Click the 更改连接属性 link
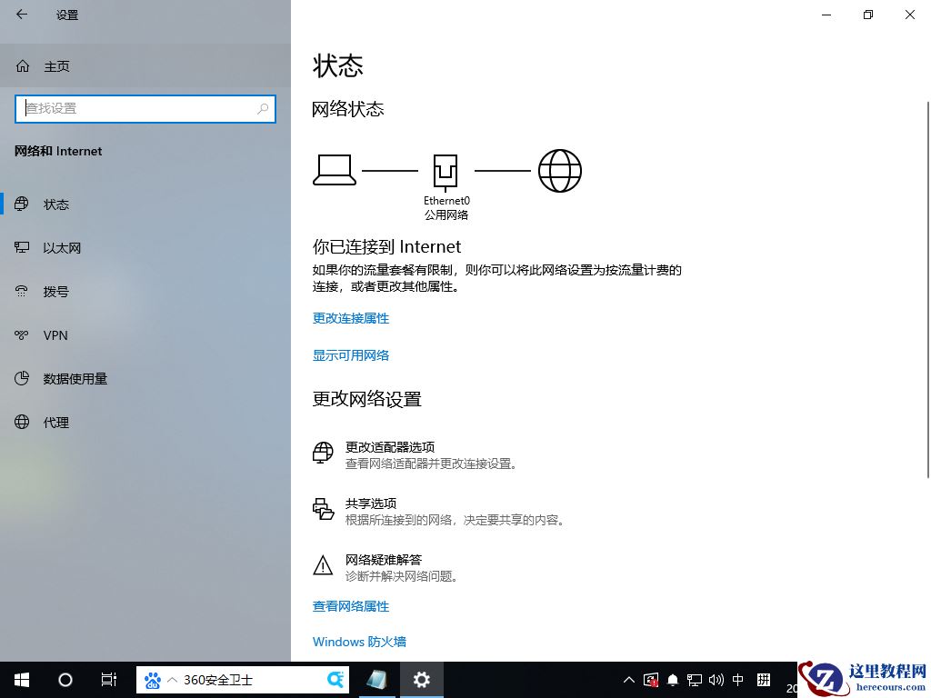 point(350,318)
